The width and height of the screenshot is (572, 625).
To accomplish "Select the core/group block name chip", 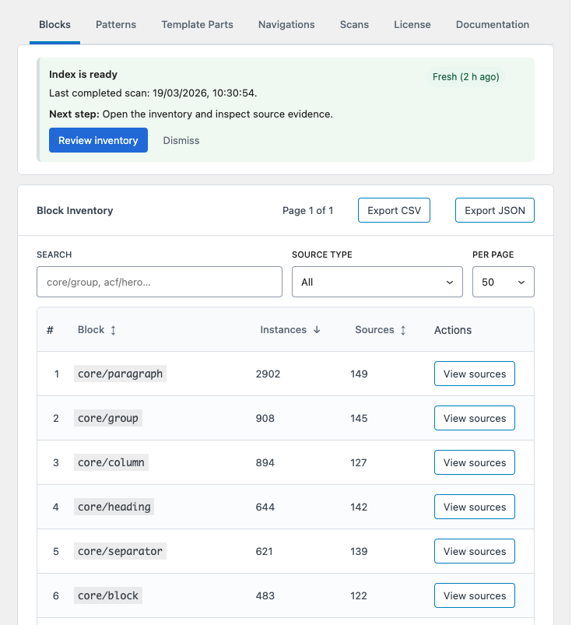I will pos(107,418).
